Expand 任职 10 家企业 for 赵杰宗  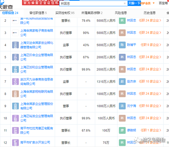coord(150,81)
